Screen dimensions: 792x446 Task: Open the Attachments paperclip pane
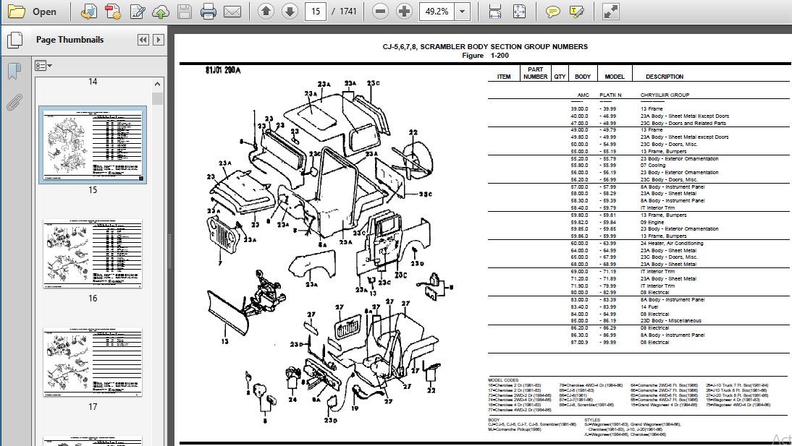pos(14,103)
